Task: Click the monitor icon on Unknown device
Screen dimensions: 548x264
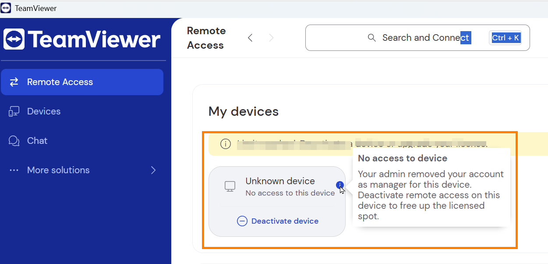Action: (230, 186)
